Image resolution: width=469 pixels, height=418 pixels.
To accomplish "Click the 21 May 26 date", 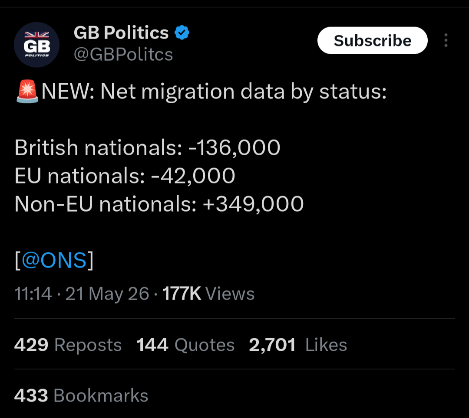I will [x=107, y=294].
